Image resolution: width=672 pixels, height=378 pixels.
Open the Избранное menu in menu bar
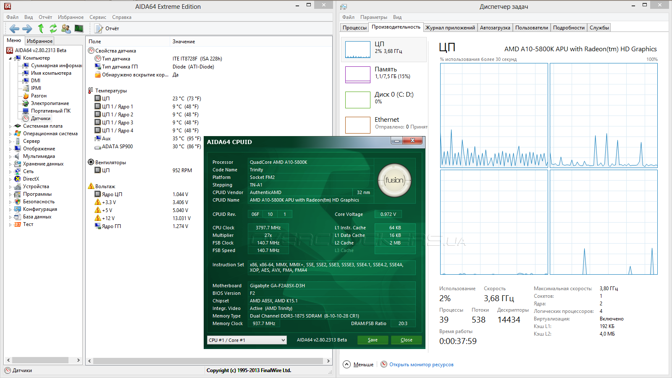pos(71,17)
